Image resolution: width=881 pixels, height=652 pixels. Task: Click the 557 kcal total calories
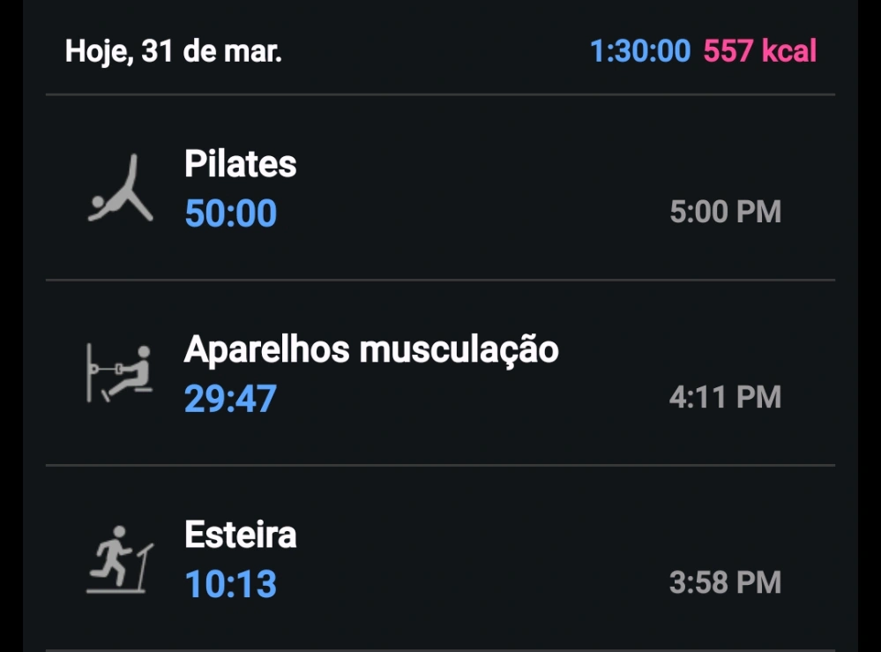click(x=760, y=51)
